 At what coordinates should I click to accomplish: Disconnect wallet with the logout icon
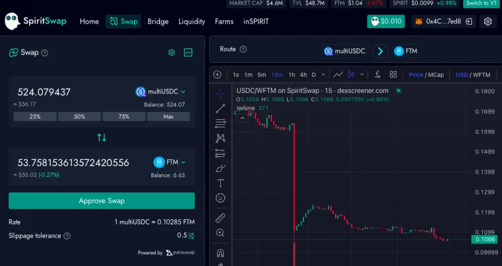[x=468, y=21]
